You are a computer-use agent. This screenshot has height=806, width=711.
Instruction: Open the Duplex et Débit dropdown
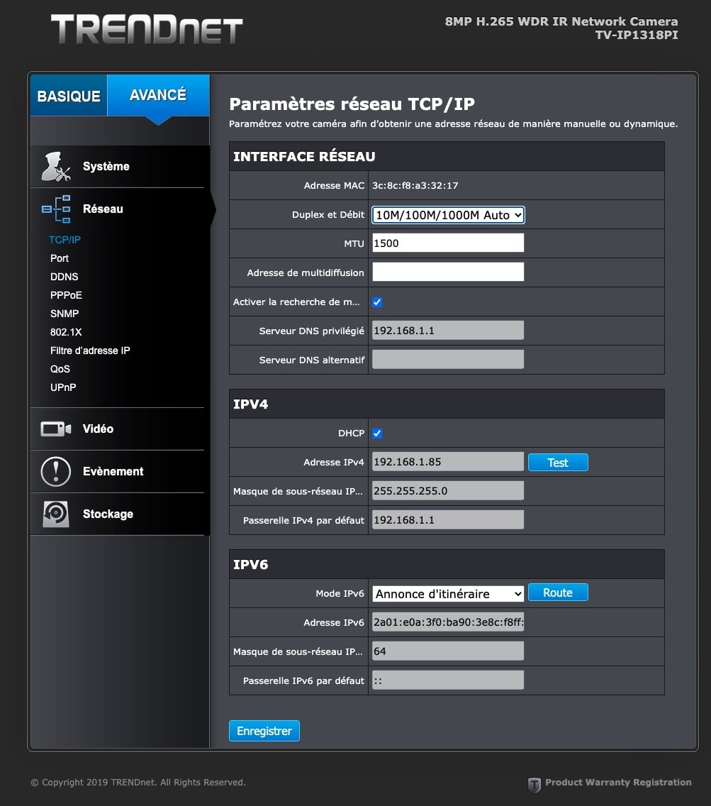(448, 215)
